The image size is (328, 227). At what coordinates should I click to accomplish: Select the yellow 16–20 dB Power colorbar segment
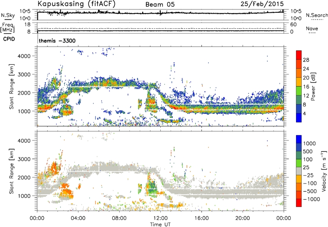(x=299, y=82)
